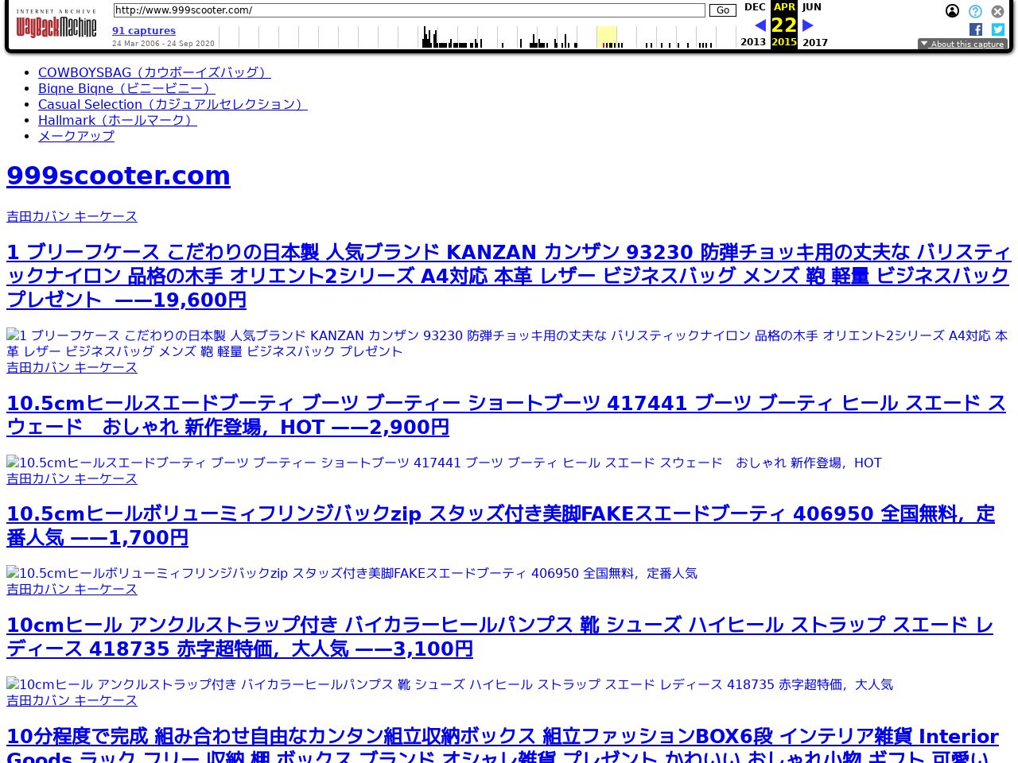Image resolution: width=1018 pixels, height=763 pixels.
Task: Open the COWBOYSBAG menu link
Action: (154, 72)
